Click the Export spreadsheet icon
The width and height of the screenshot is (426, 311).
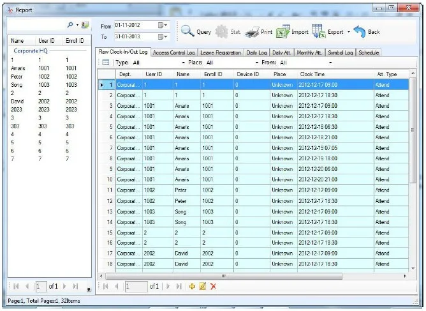[319, 31]
